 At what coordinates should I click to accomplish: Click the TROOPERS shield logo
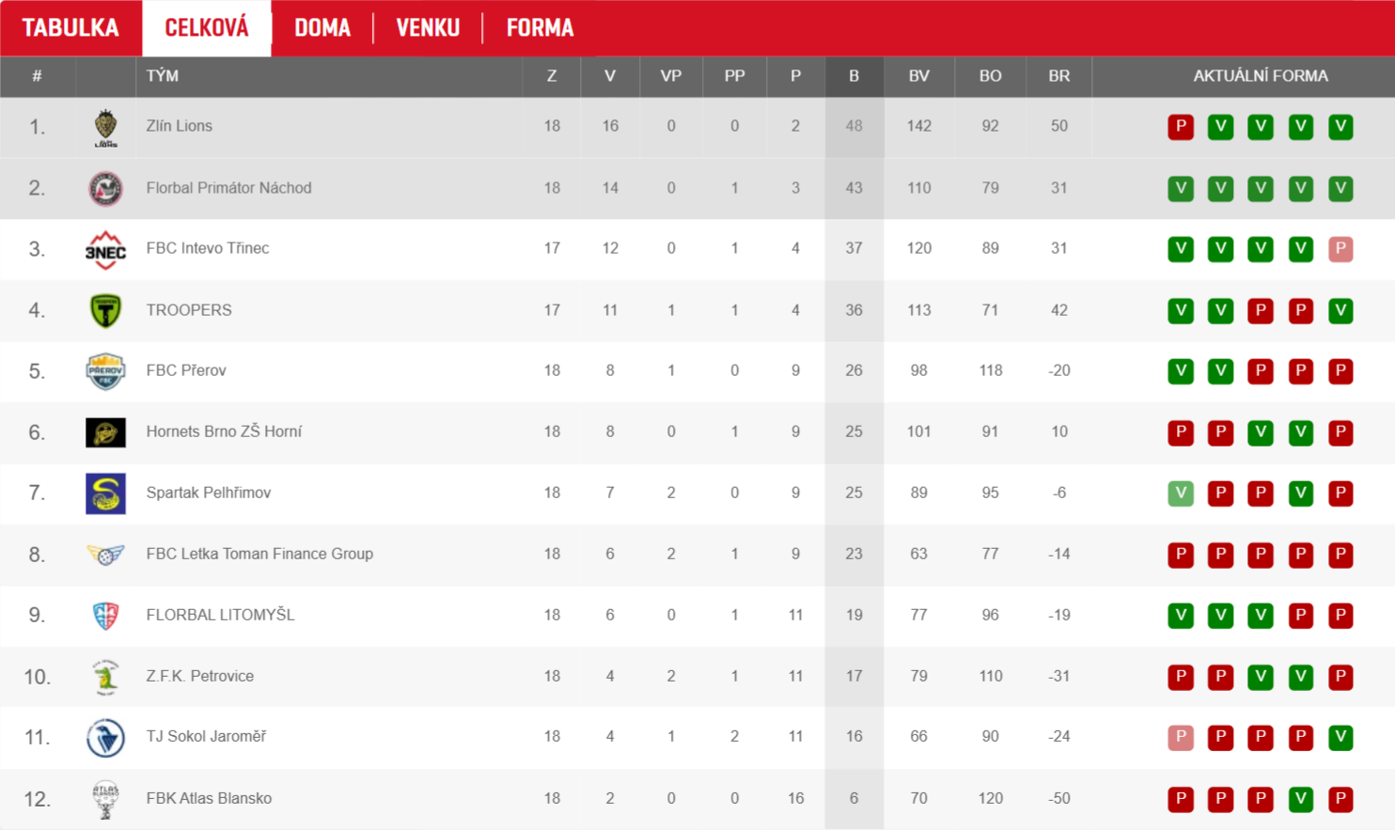(x=105, y=310)
